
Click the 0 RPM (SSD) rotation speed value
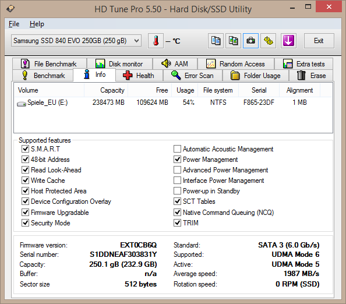(298, 284)
